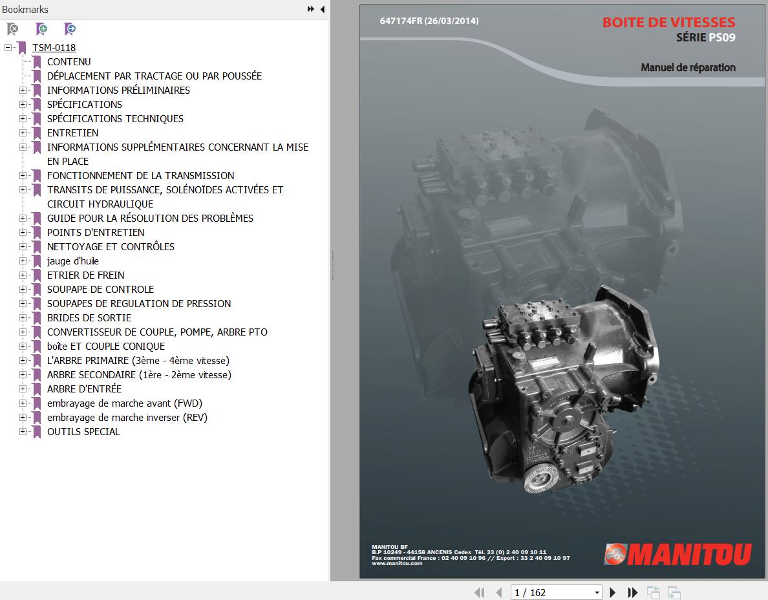768x600 pixels.
Task: Open DÉPLACEMENT PAR TRACTAGE OU PAR POUSSÉE
Action: (155, 76)
